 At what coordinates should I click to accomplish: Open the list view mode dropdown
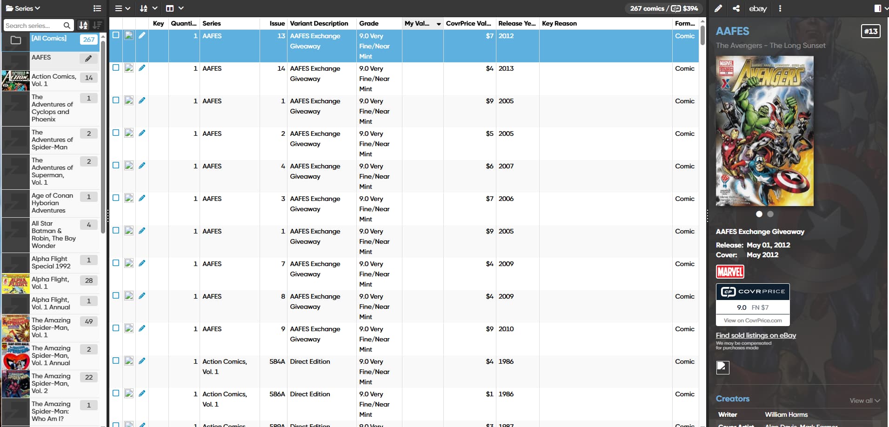tap(123, 8)
